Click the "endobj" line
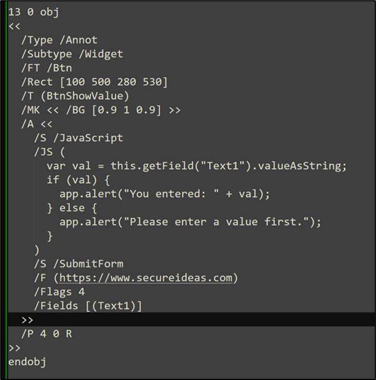376x380 pixels. click(x=27, y=362)
